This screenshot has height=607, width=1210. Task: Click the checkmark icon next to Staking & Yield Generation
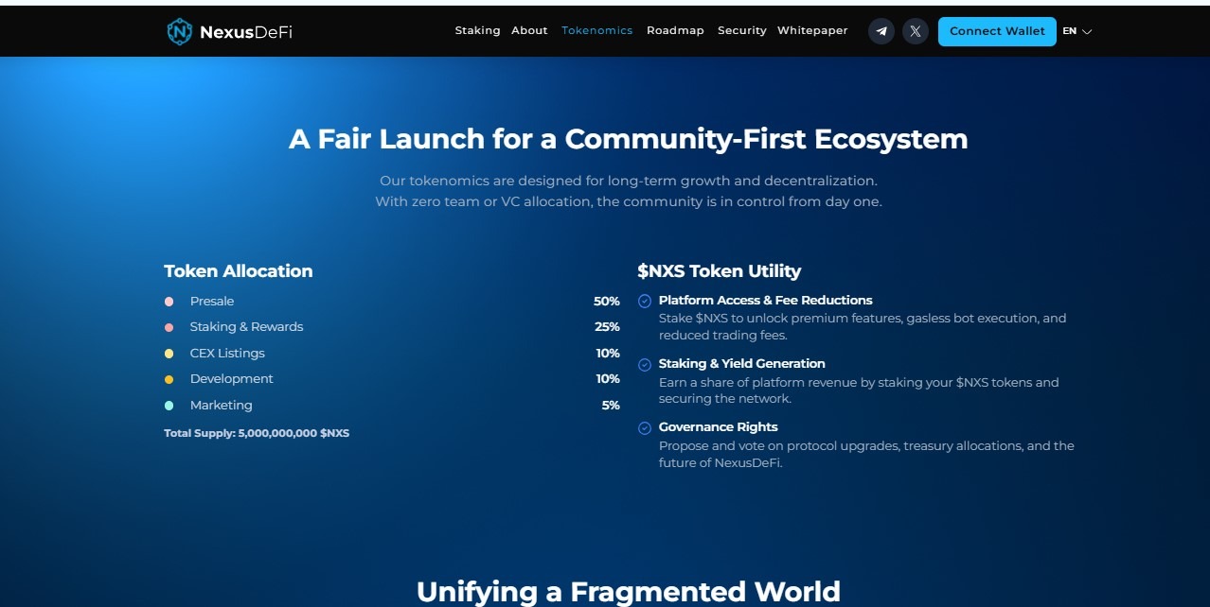pos(645,364)
